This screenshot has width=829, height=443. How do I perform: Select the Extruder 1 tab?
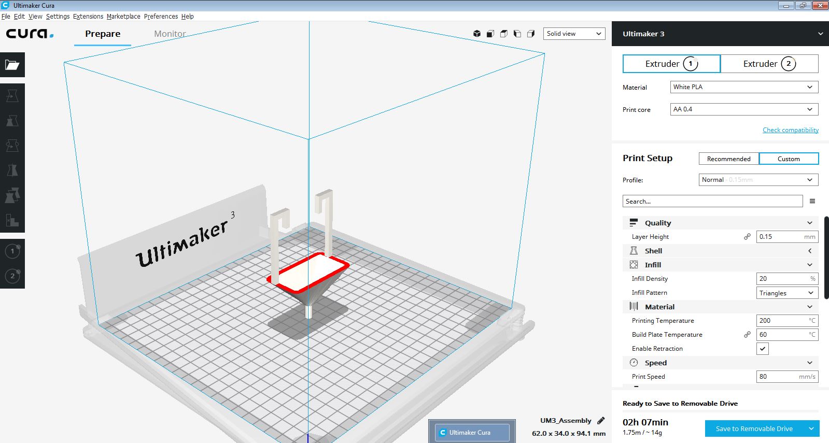click(x=671, y=64)
